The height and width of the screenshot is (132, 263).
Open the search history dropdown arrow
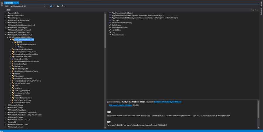pos(251,10)
